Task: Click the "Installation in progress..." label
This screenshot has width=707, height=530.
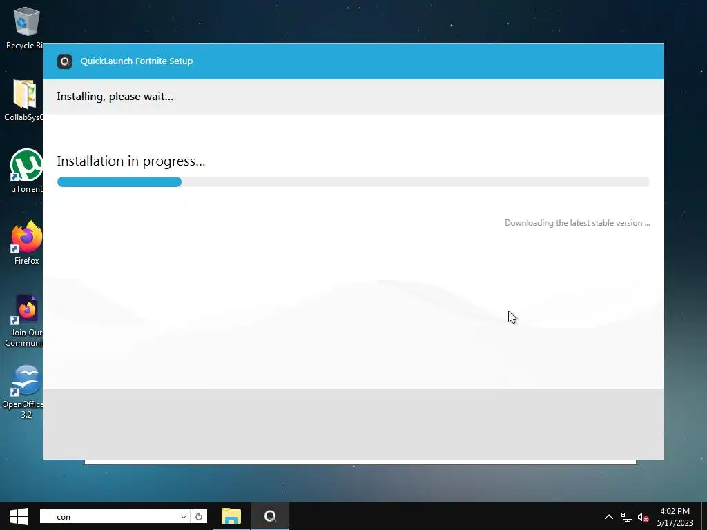Action: tap(131, 161)
